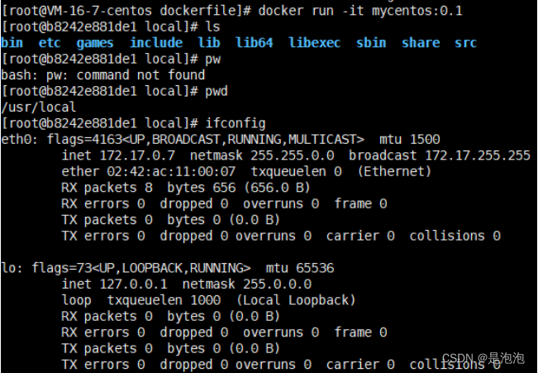
Task: Click the docker run mycentos:0.1 command
Action: (360, 11)
